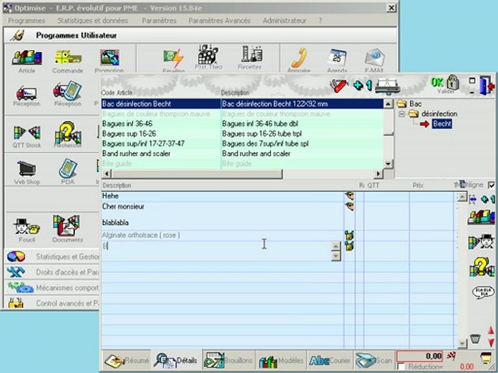Select row Bagues sup 16-26
The width and height of the screenshot is (498, 373).
242,134
